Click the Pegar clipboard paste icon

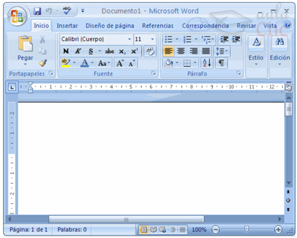[25, 44]
